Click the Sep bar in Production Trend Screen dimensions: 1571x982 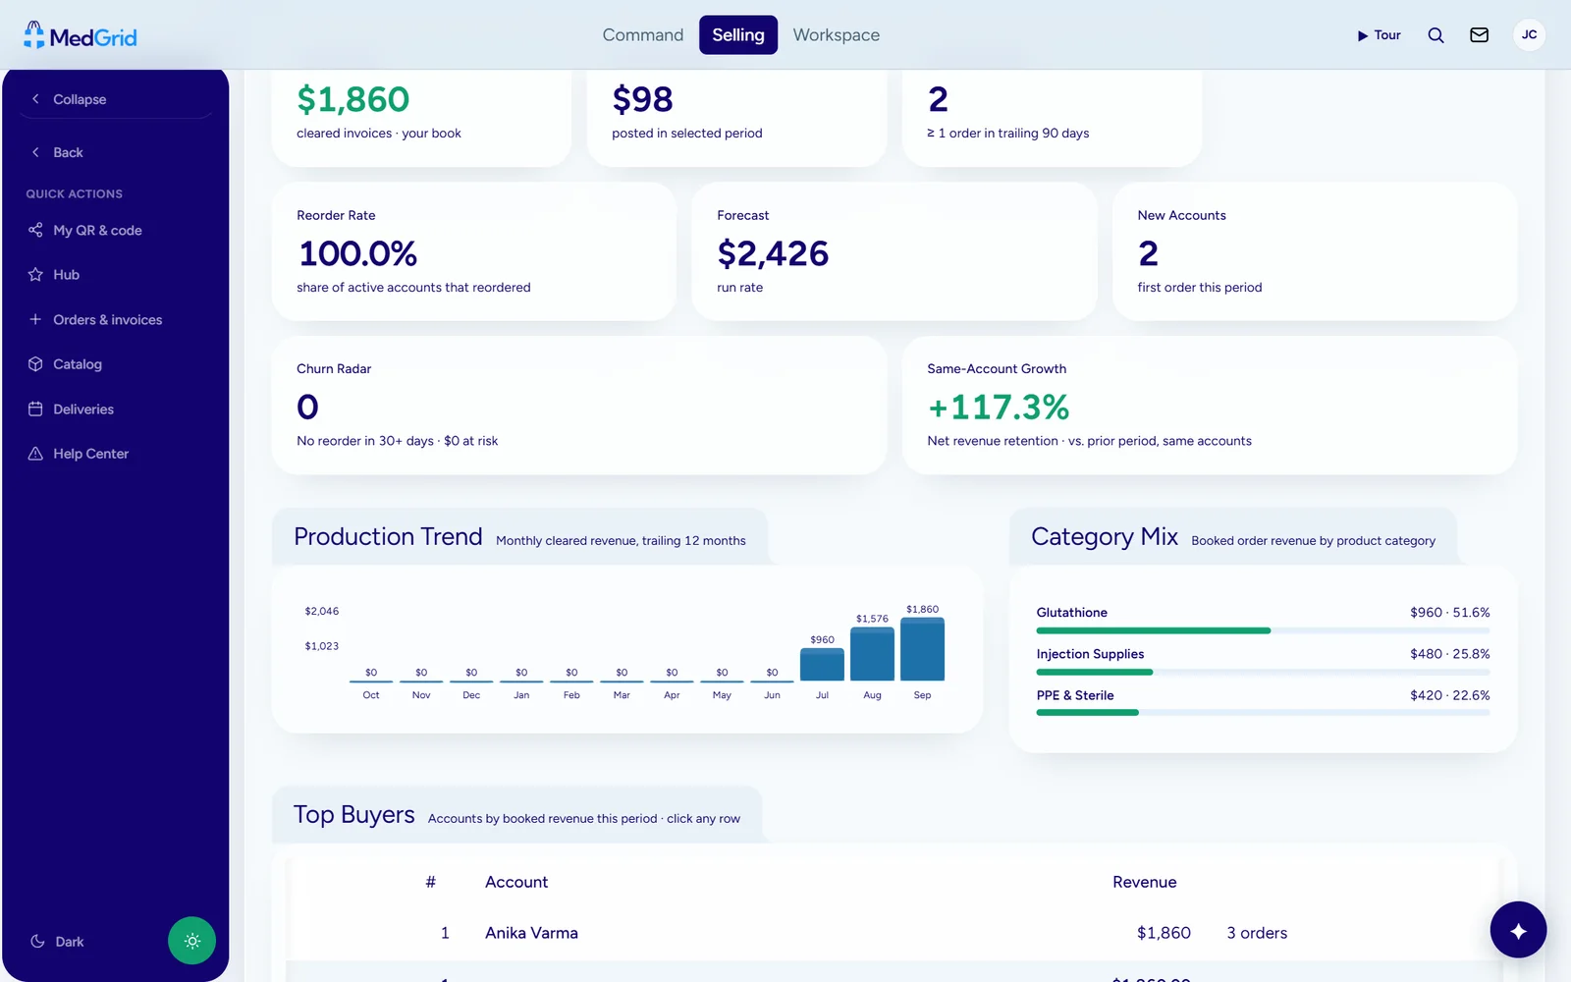click(x=922, y=649)
